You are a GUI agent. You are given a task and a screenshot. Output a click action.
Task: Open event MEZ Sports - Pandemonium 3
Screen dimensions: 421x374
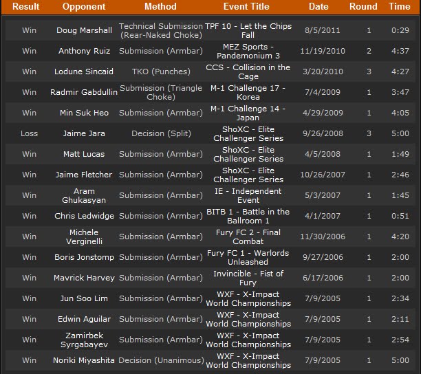coord(248,52)
